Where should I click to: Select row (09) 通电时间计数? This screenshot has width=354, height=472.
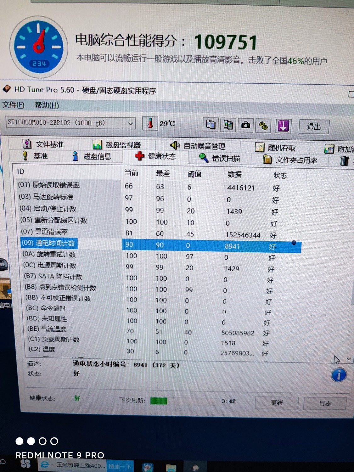(160, 245)
